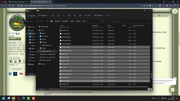Select Téléchargements in navigation pane
Image resolution: width=180 pixels, height=101 pixels.
pos(46,45)
